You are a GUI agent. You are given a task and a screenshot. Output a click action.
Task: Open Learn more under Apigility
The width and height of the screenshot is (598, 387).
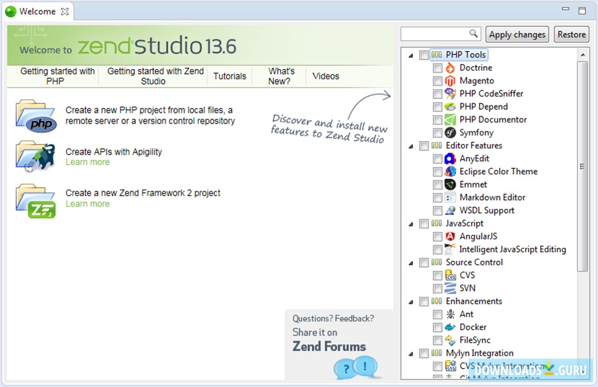pyautogui.click(x=88, y=162)
